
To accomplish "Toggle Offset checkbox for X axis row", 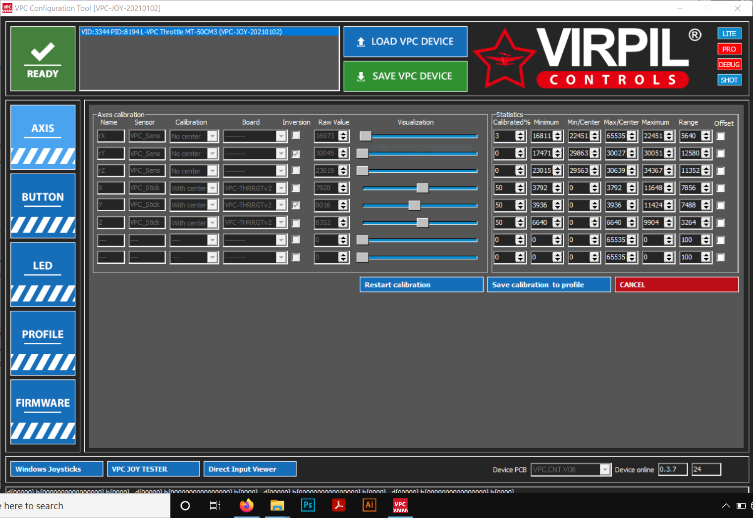I will tap(721, 188).
